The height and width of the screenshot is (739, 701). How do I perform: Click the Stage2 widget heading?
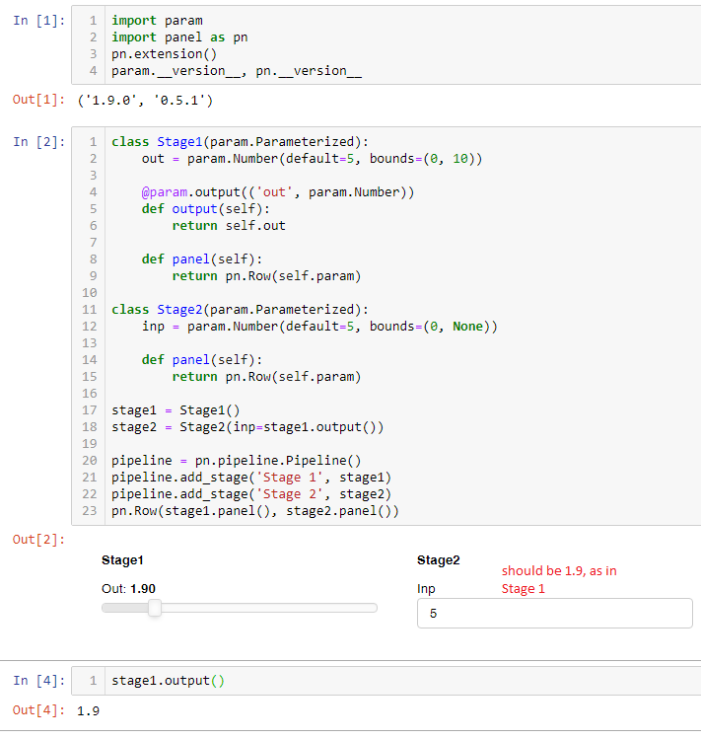438,560
